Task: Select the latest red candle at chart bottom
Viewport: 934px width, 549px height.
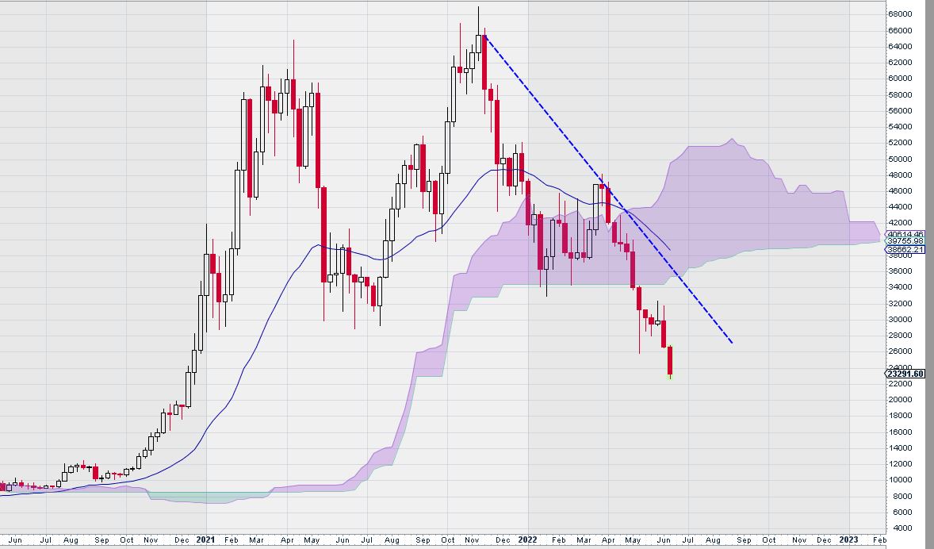Action: (x=670, y=361)
